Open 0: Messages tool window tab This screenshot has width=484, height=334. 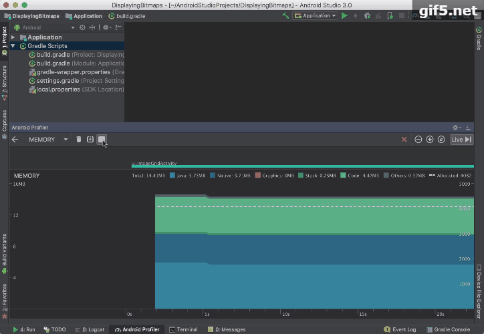point(227,329)
